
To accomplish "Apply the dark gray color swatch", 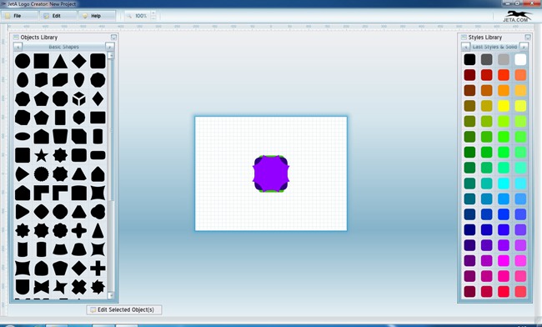I will [x=486, y=59].
